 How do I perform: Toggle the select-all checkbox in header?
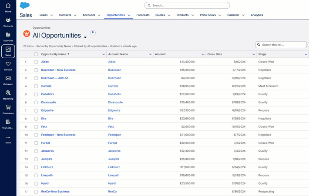coord(36,54)
